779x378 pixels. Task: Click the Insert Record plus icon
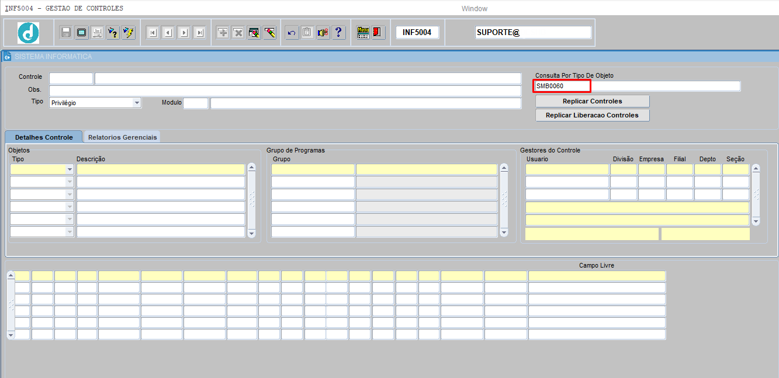[x=223, y=33]
